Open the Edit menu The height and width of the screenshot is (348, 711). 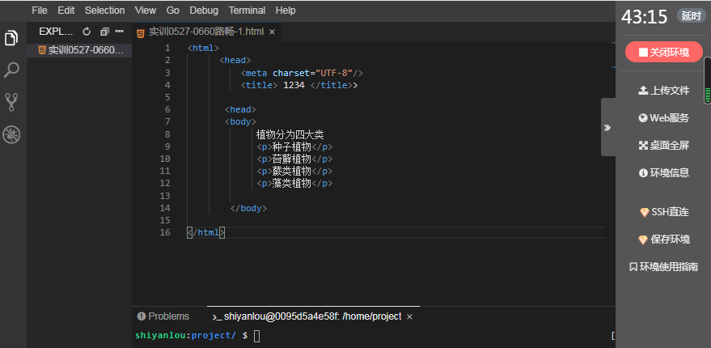[x=66, y=11]
